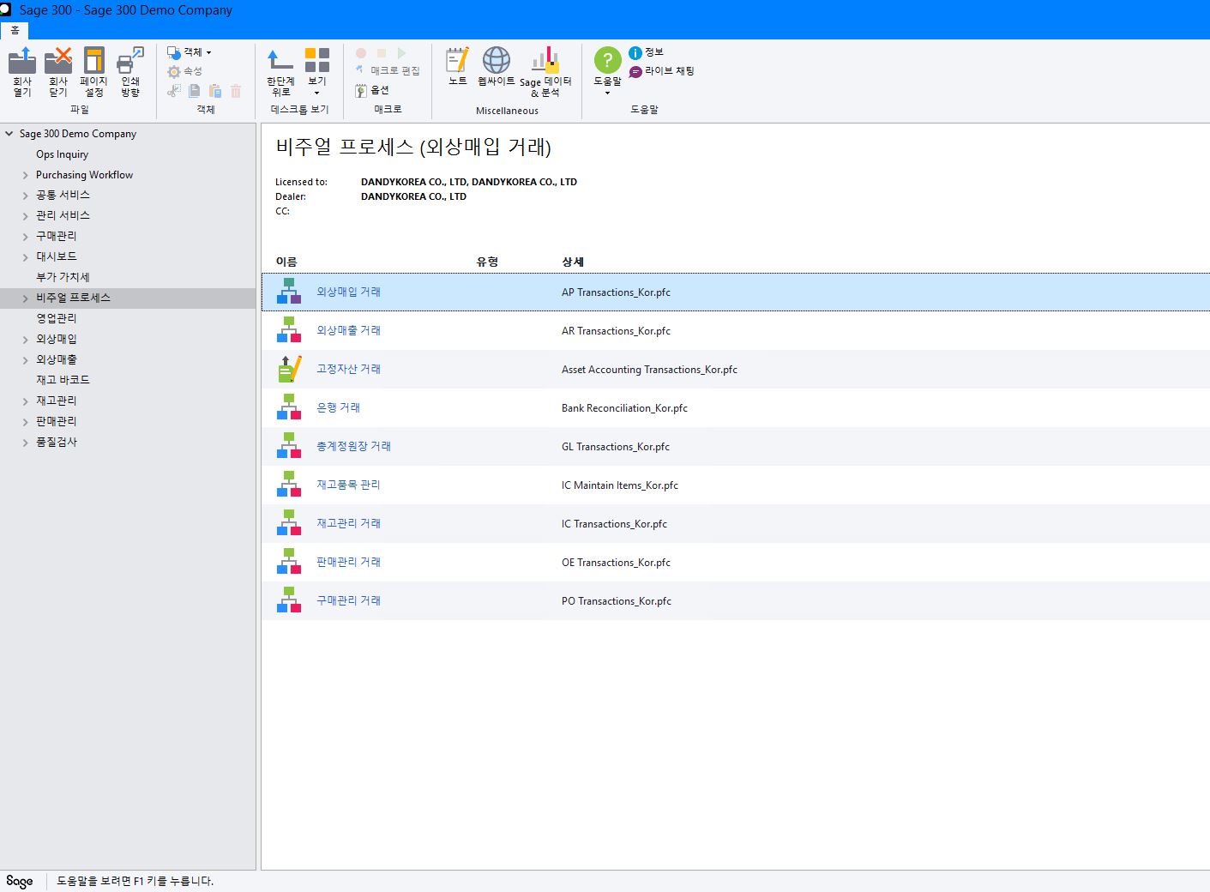Click PO Transactions_Kor.pfc text
1210x892 pixels.
pyautogui.click(x=617, y=601)
